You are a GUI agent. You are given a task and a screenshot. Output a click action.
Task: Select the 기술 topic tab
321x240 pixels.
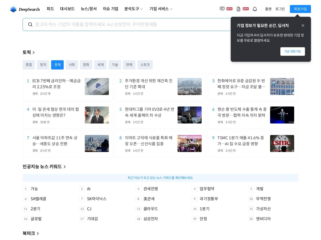click(115, 65)
